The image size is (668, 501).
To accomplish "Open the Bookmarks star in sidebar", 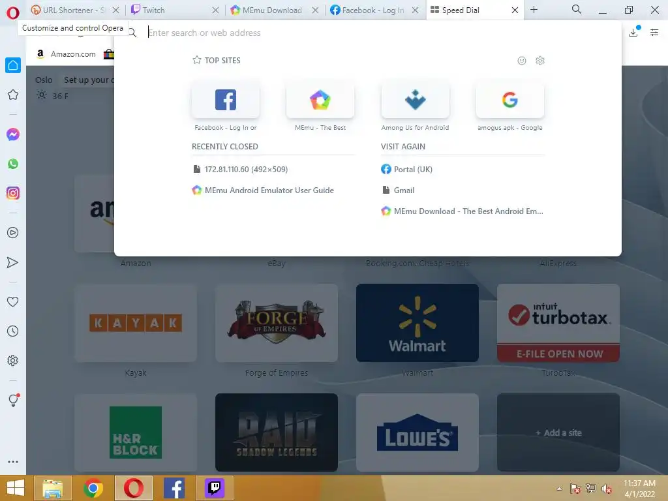I will click(x=13, y=95).
